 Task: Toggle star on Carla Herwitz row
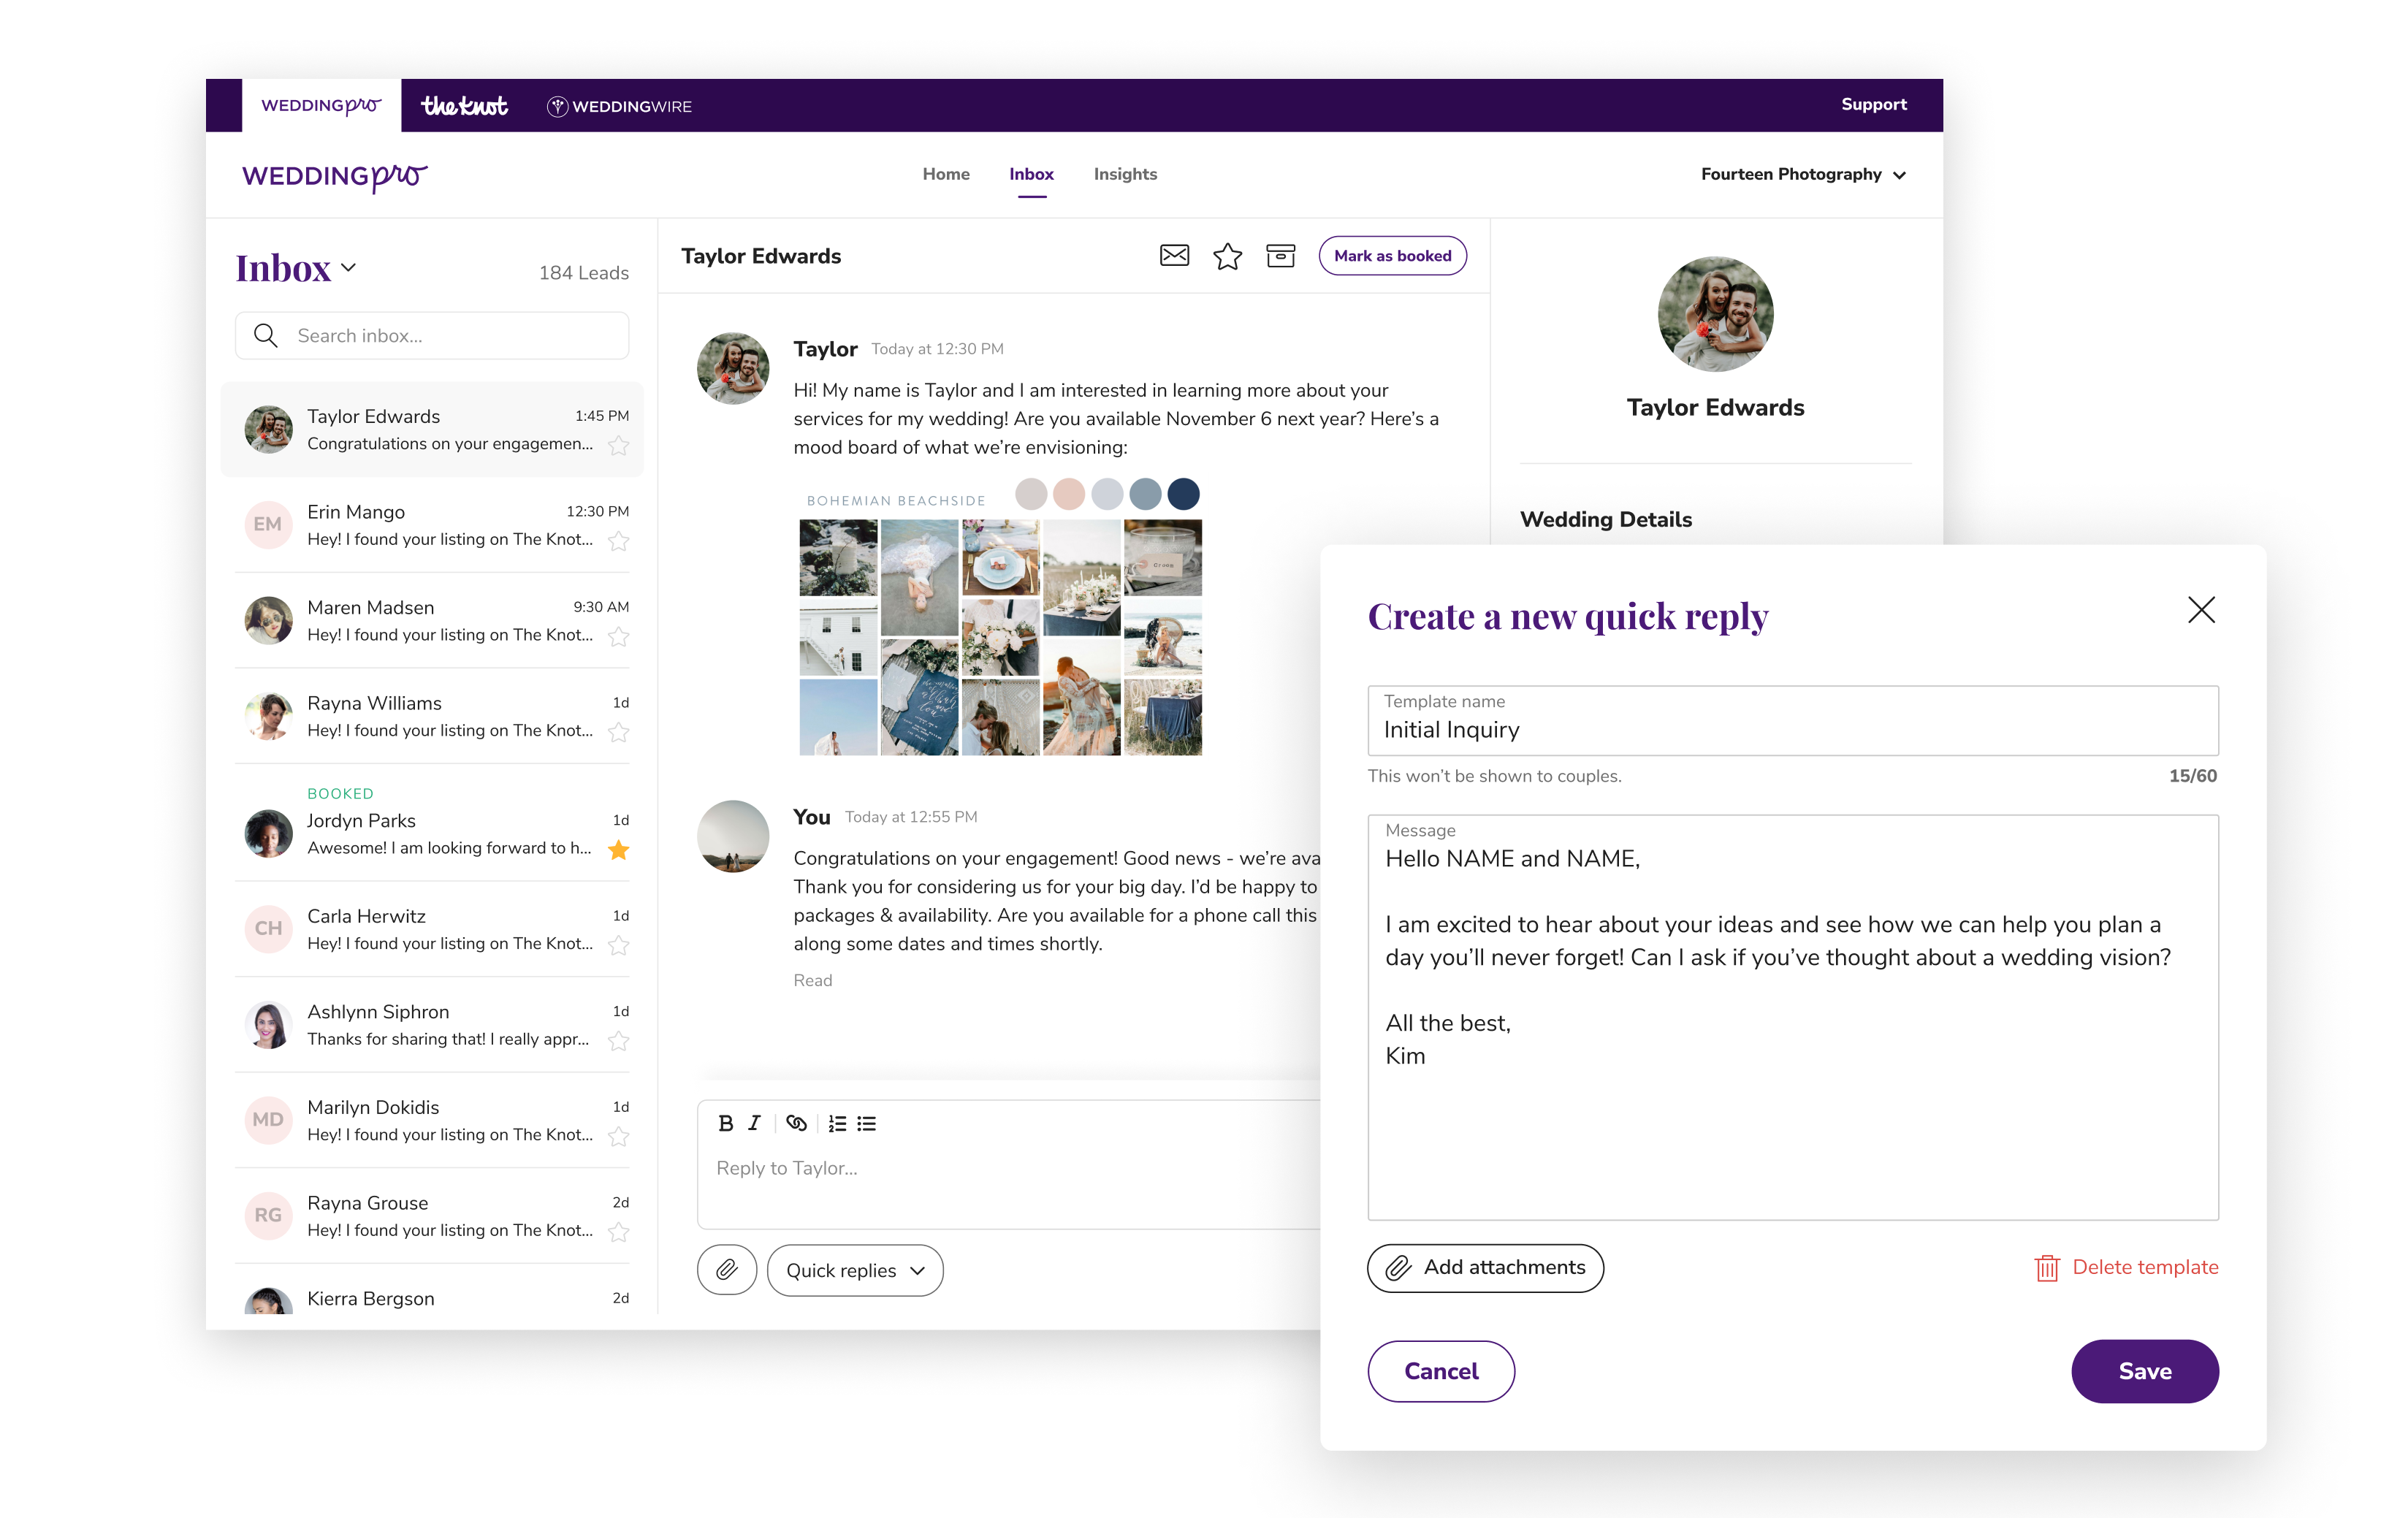[x=619, y=945]
